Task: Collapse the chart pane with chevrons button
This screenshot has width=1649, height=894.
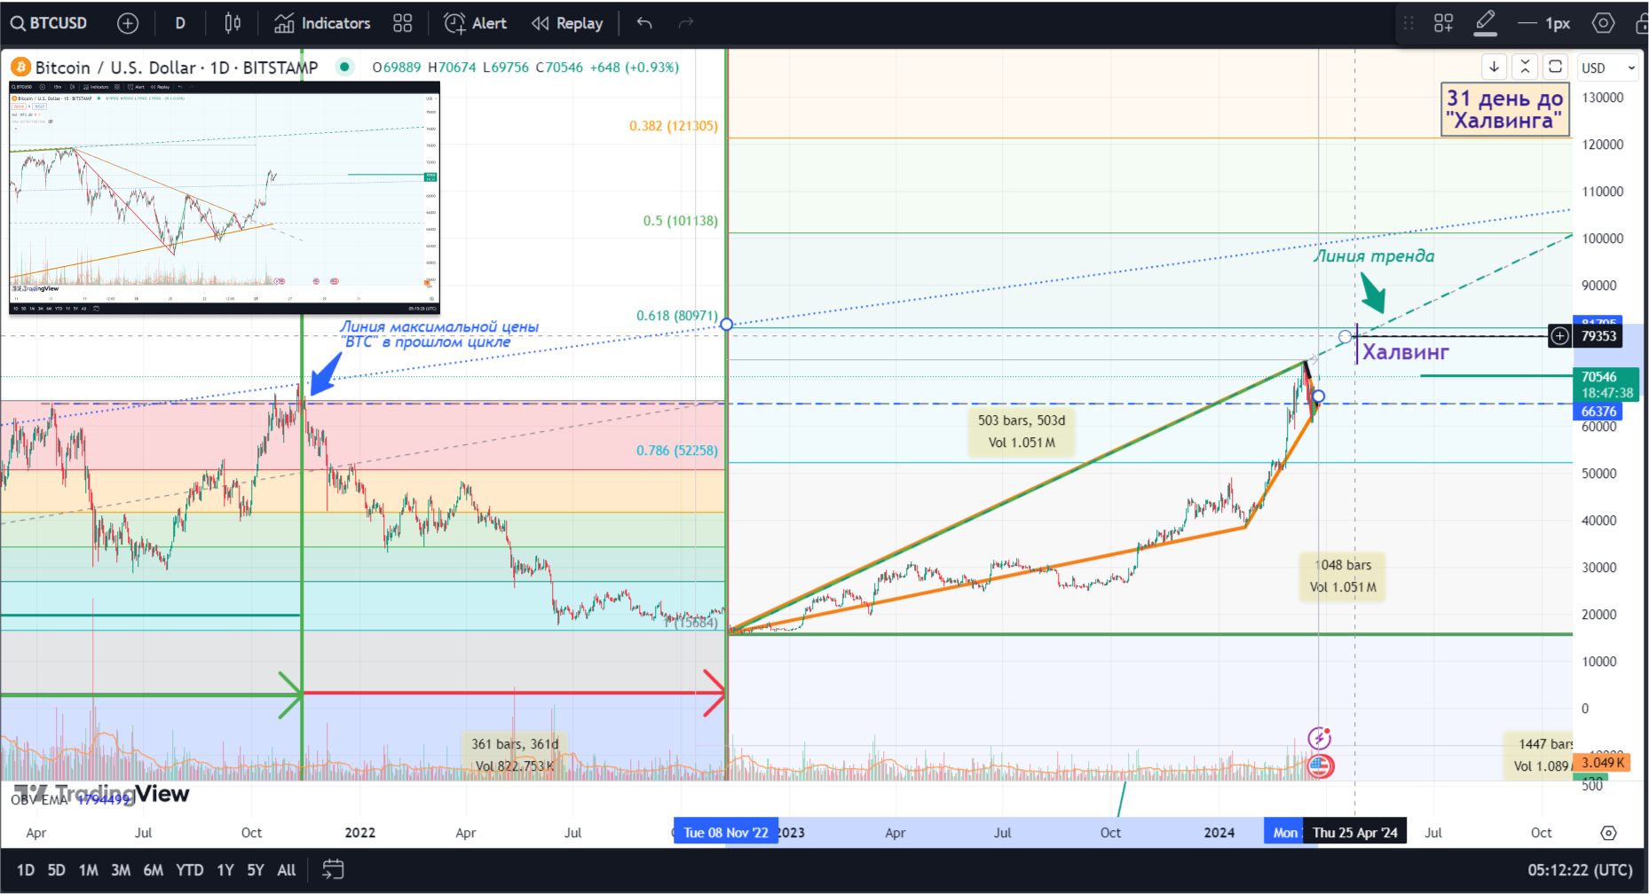Action: click(1525, 67)
